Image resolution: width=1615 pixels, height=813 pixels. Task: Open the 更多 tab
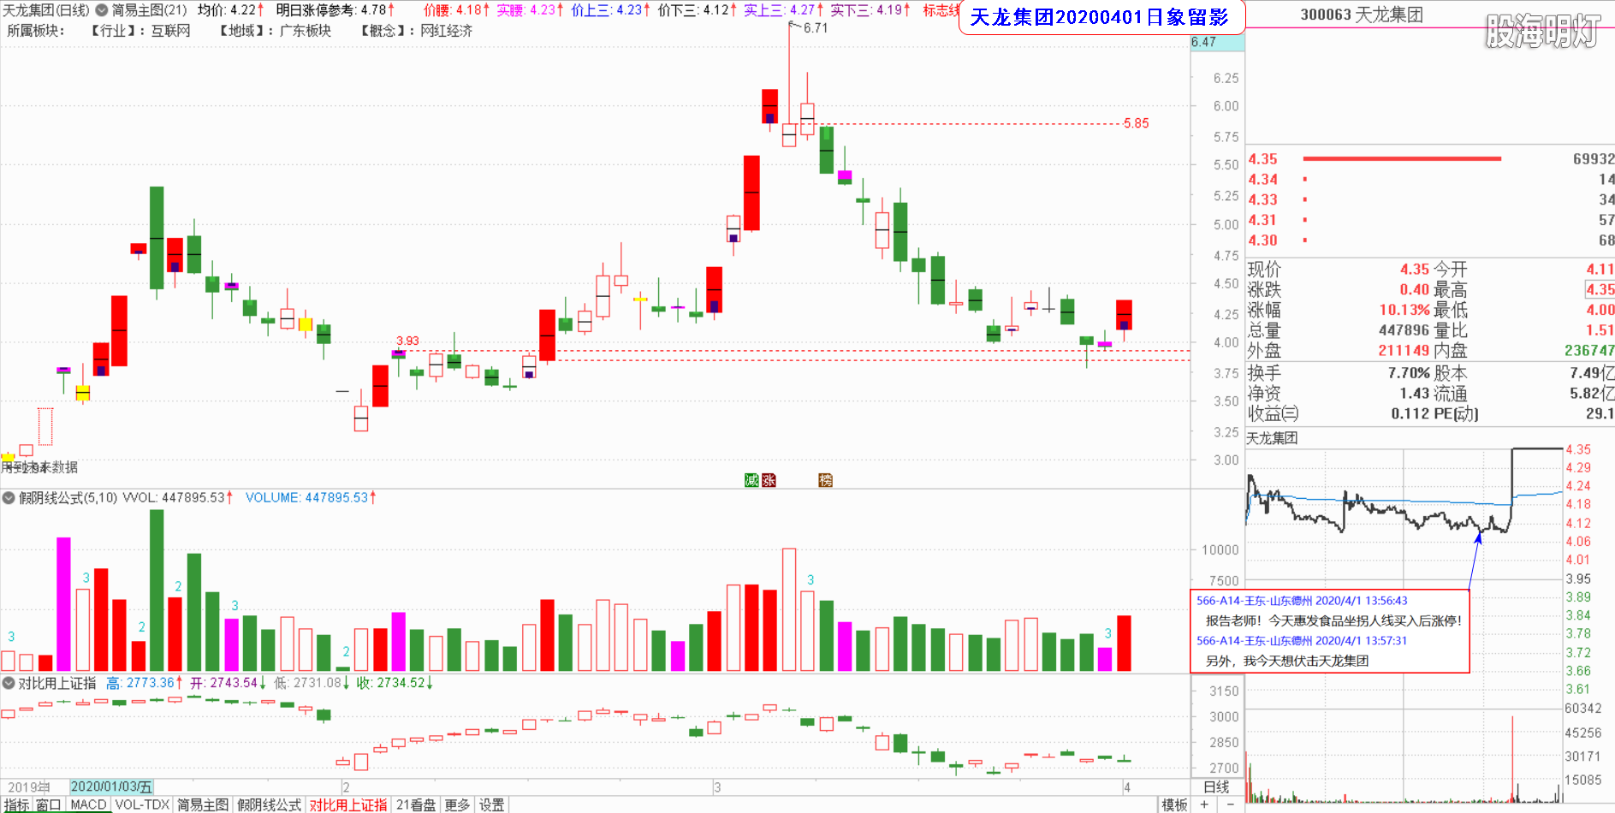457,804
